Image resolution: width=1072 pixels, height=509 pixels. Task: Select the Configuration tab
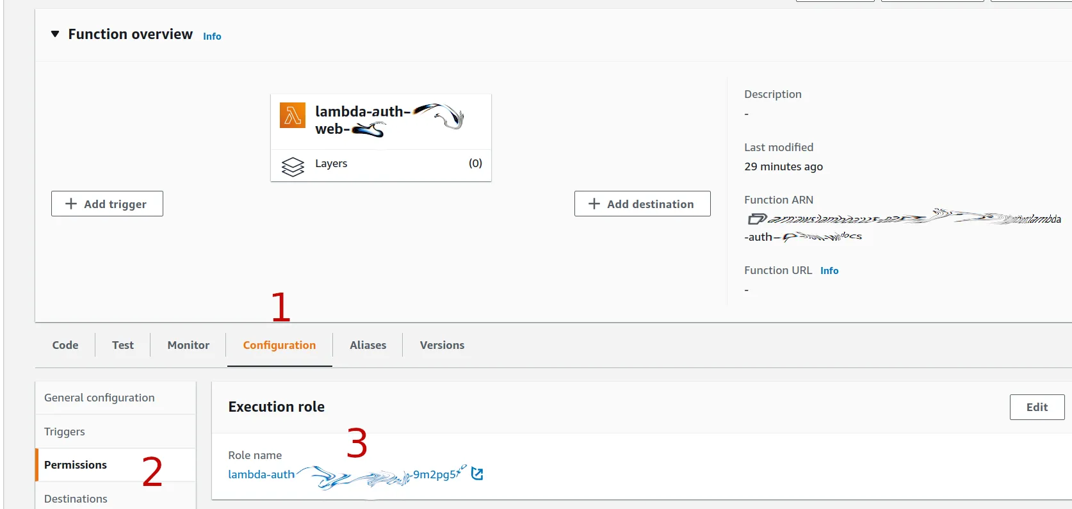[279, 345]
